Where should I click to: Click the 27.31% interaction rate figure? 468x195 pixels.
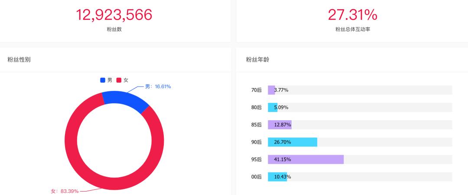[352, 15]
